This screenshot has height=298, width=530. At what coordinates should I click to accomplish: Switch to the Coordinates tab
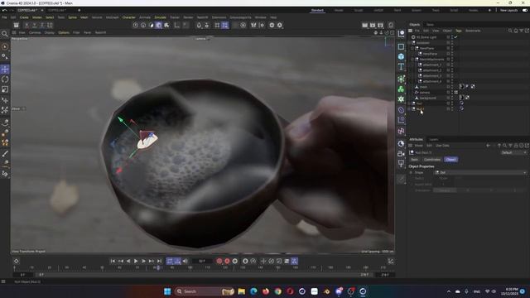click(432, 160)
